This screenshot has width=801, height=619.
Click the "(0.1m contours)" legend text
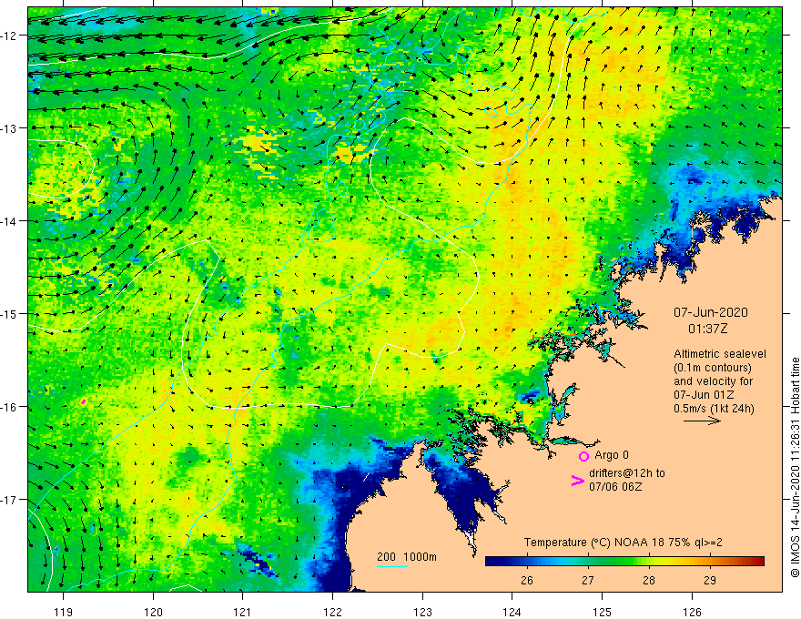[x=713, y=367]
